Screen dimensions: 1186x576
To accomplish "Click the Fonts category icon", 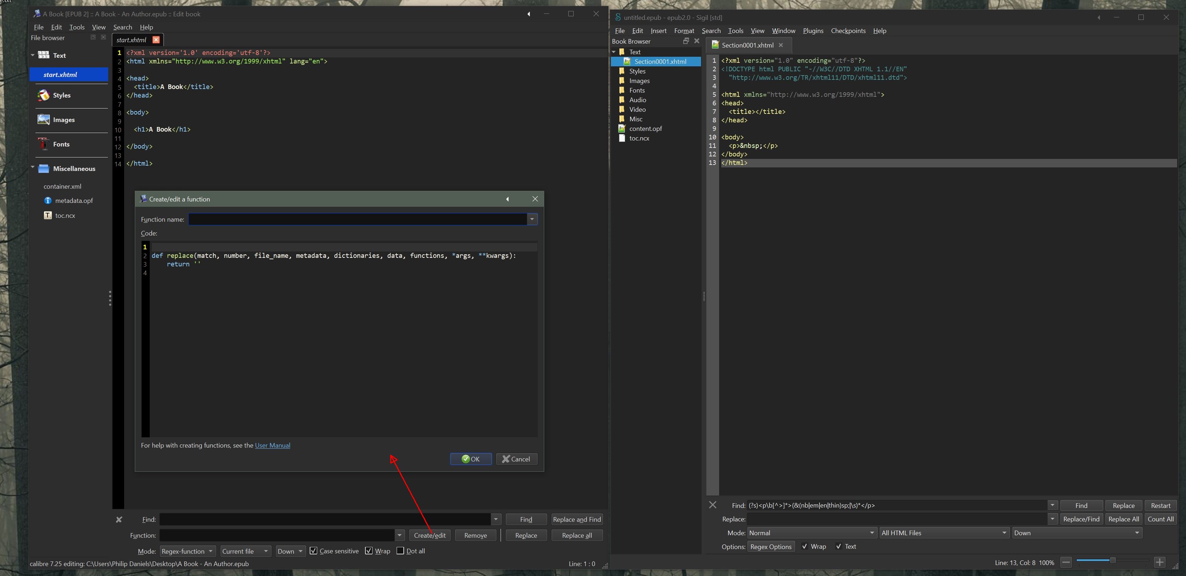I will tap(44, 144).
